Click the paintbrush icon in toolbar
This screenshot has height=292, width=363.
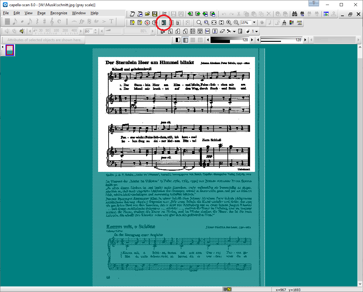[284, 23]
